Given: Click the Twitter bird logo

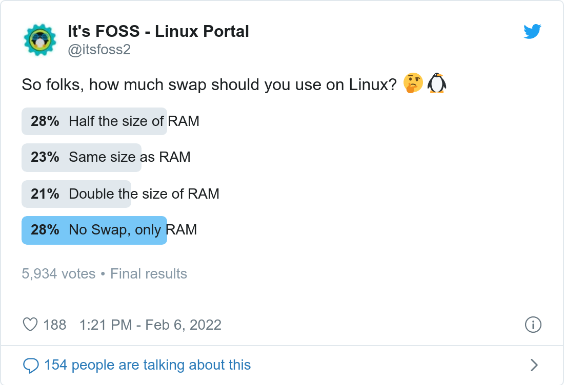Looking at the screenshot, I should click(x=532, y=32).
